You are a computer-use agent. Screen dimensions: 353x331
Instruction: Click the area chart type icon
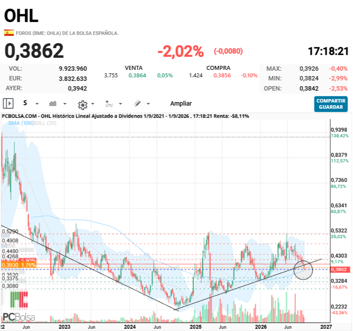53,103
